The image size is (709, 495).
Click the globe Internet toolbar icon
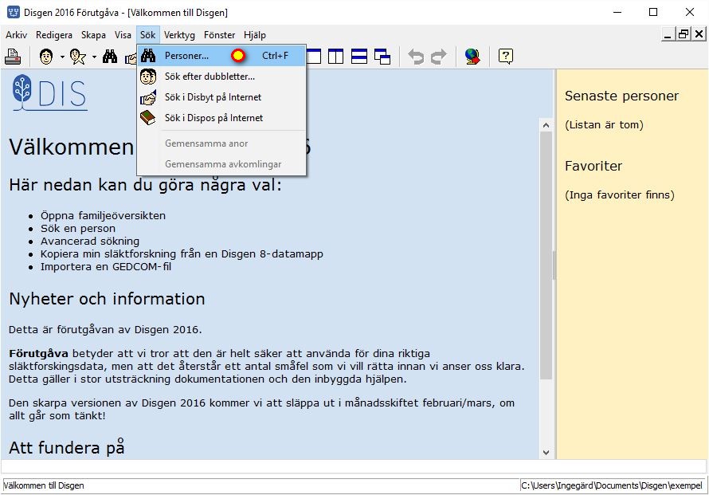click(x=472, y=57)
